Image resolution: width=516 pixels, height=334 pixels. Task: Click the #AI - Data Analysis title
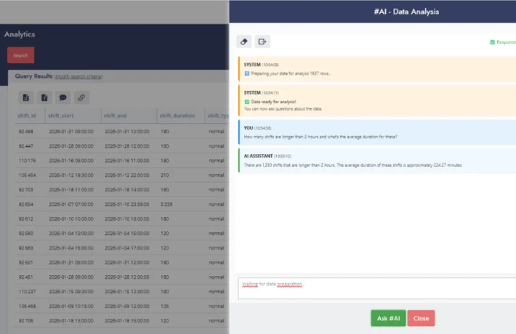406,12
